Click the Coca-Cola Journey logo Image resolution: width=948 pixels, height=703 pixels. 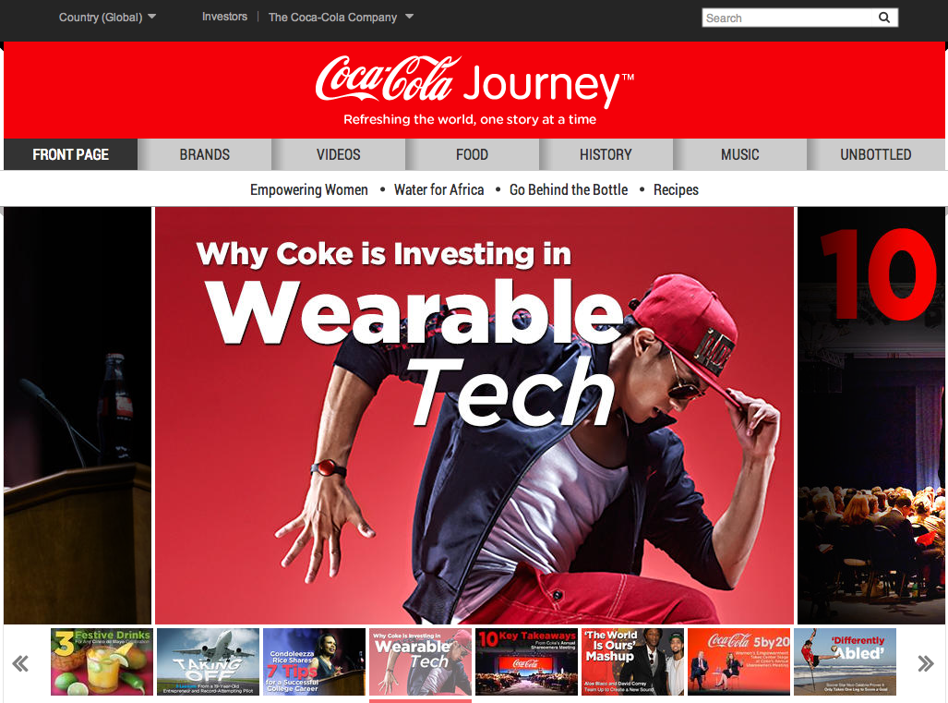point(474,90)
